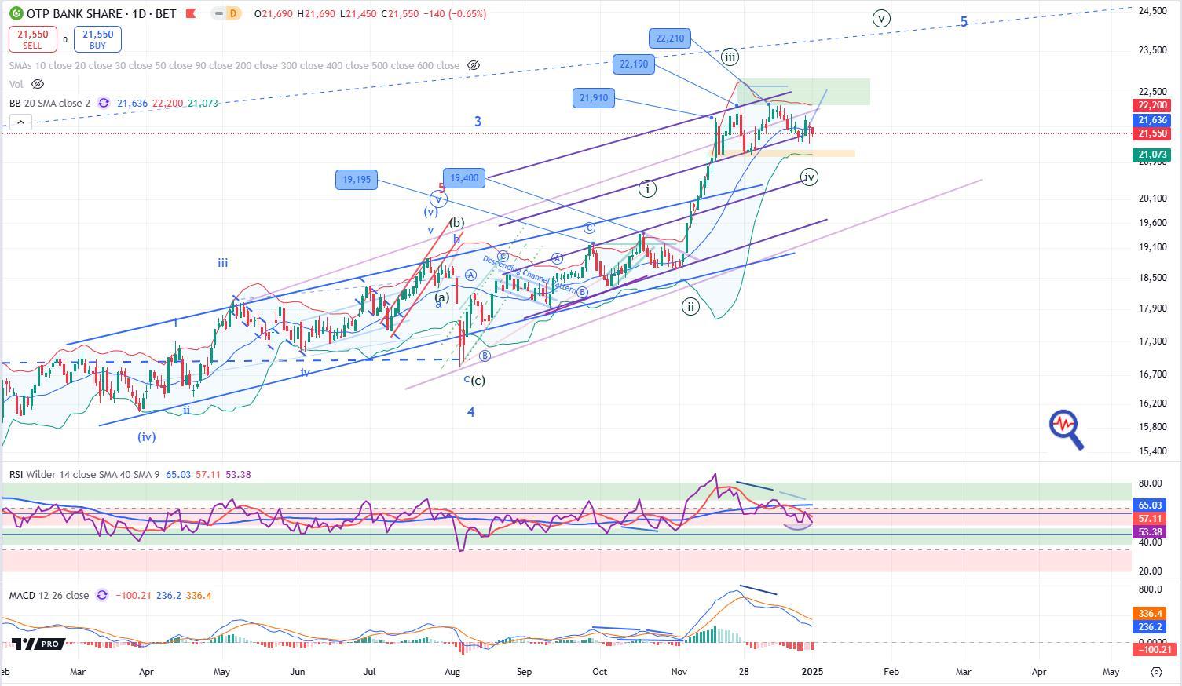Click the blue 21,636 price axis label

click(x=1151, y=120)
